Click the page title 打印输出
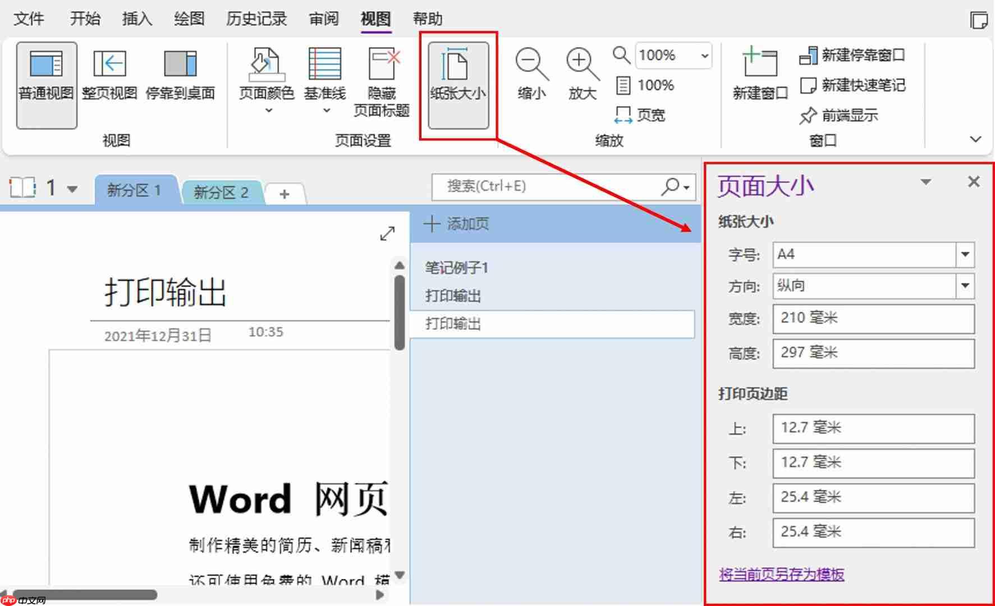 (166, 292)
